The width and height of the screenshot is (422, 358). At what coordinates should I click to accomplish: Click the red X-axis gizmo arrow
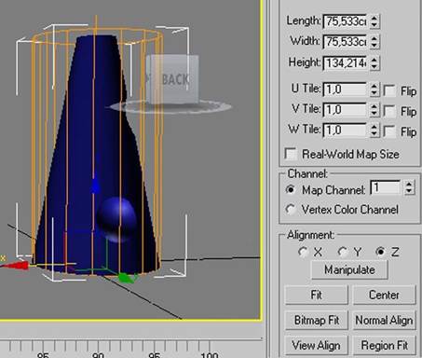click(x=16, y=266)
